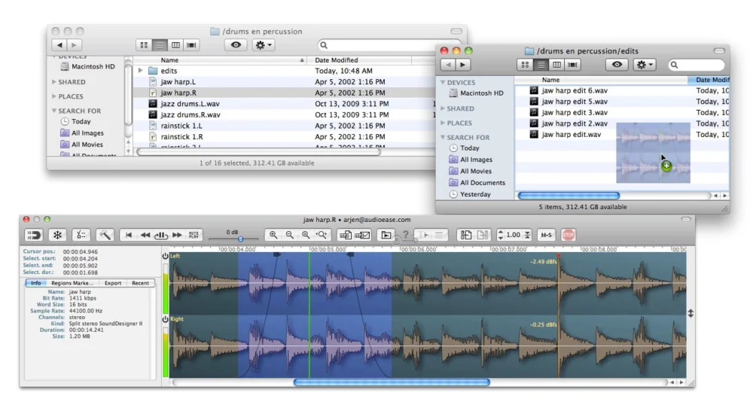
Task: Click the question mark help icon
Action: (406, 235)
